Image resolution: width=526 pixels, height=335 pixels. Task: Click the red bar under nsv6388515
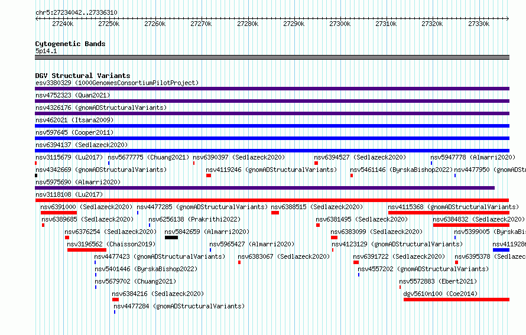275,213
